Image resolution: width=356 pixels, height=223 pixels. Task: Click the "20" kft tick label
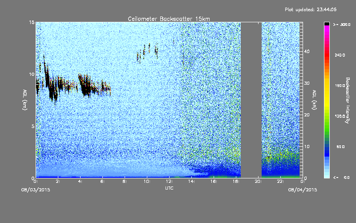(x=307, y=115)
